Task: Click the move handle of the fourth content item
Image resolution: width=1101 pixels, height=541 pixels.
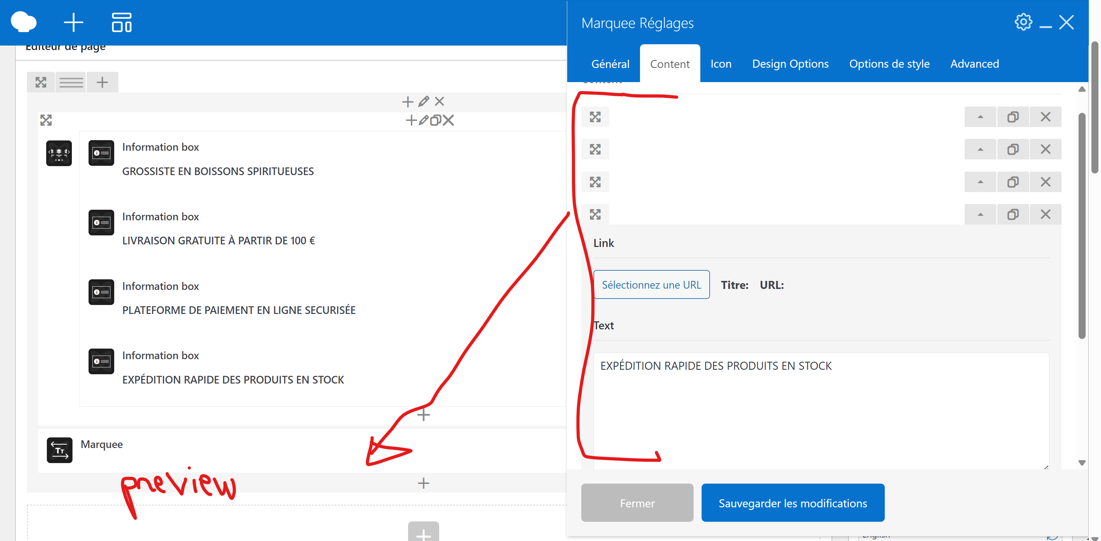Action: (595, 214)
